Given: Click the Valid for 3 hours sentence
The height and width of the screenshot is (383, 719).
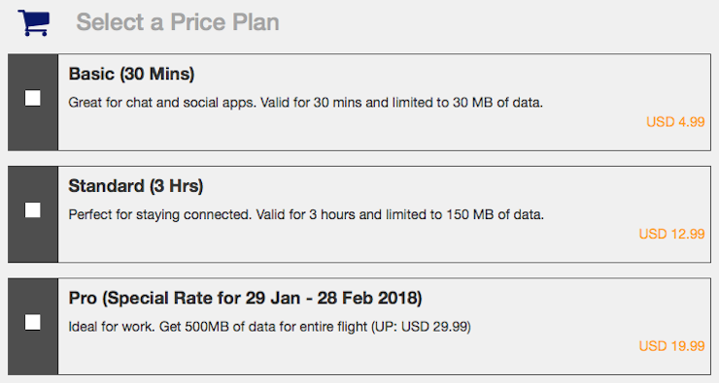Looking at the screenshot, I should coord(400,214).
